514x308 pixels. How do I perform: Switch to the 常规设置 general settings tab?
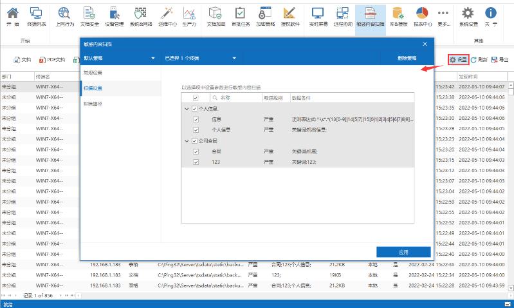pos(93,72)
